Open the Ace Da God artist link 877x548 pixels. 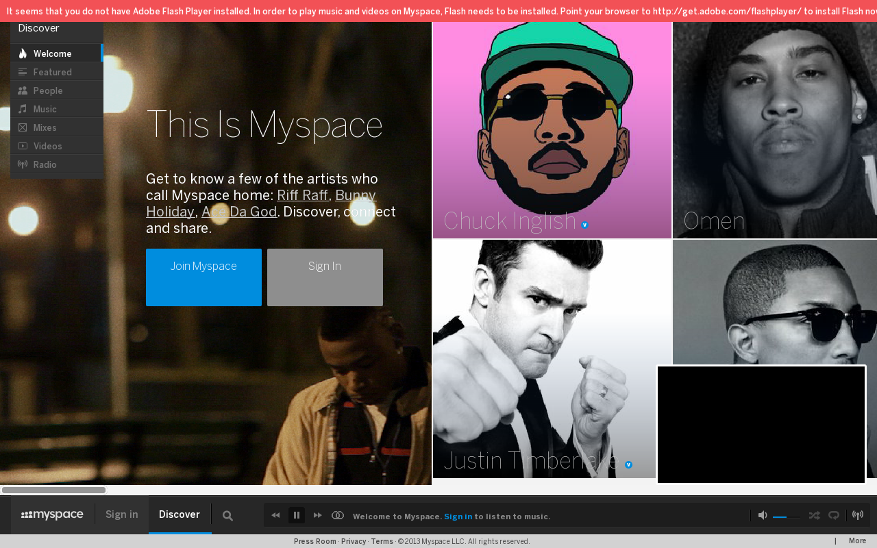[239, 212]
